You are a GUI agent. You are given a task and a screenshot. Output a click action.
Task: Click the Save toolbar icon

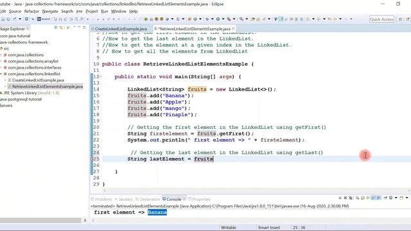(x=3, y=19)
